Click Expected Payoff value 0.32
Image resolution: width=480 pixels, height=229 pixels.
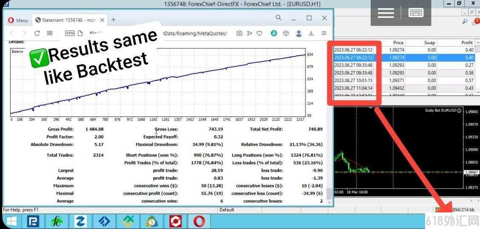pyautogui.click(x=219, y=137)
